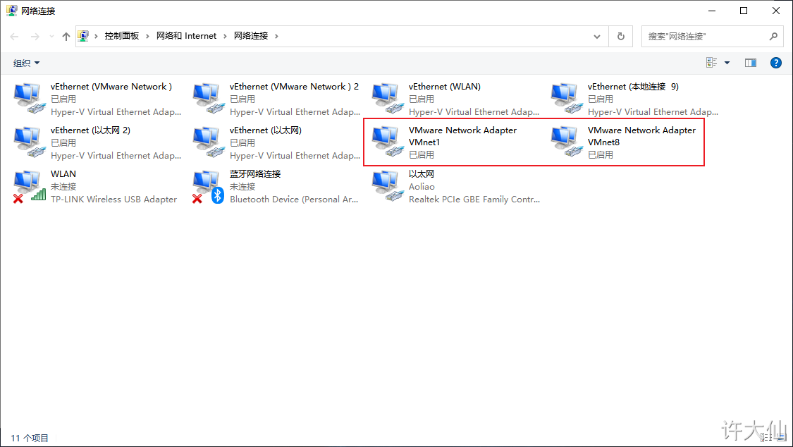Go up one folder level

66,37
